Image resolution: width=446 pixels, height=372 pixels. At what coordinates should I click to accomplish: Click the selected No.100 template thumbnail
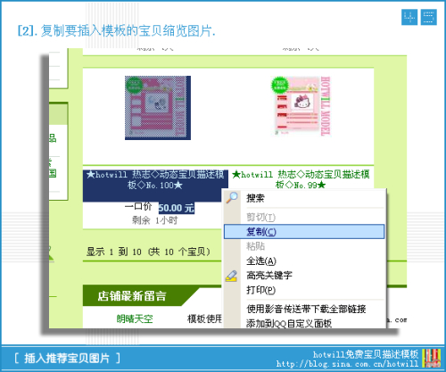tap(158, 108)
